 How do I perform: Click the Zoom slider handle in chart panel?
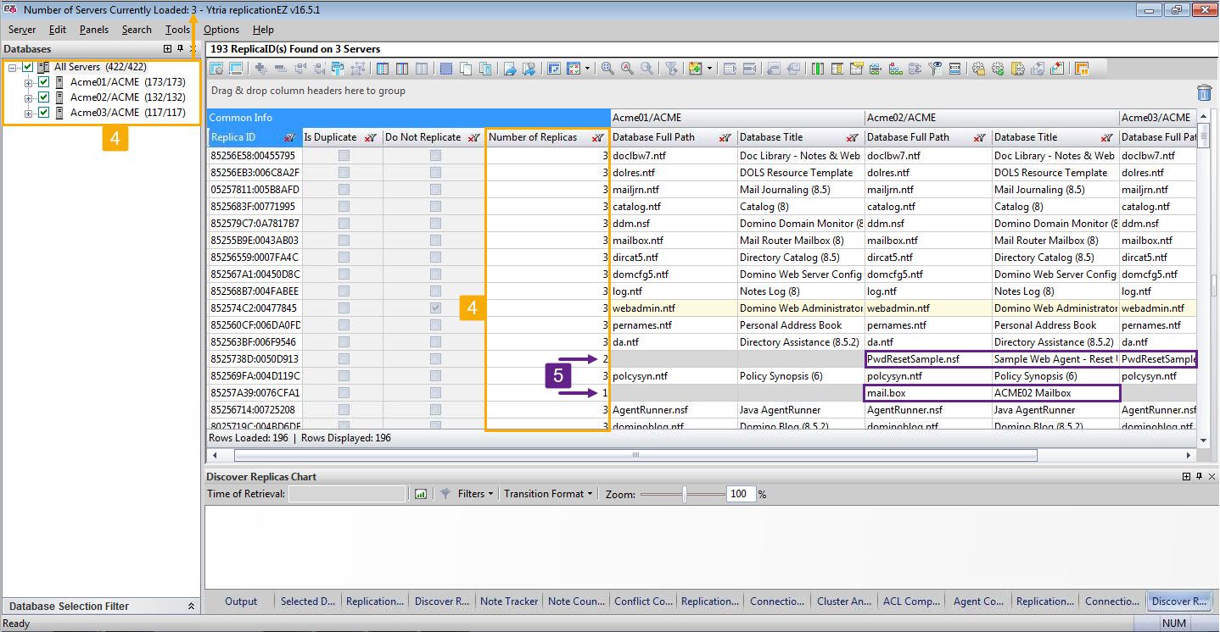(x=685, y=494)
